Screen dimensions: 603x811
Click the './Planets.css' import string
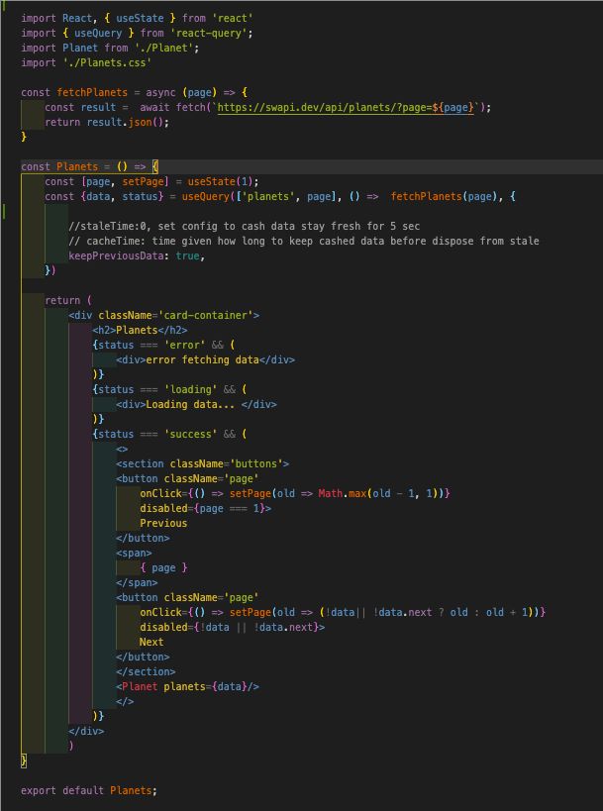107,63
